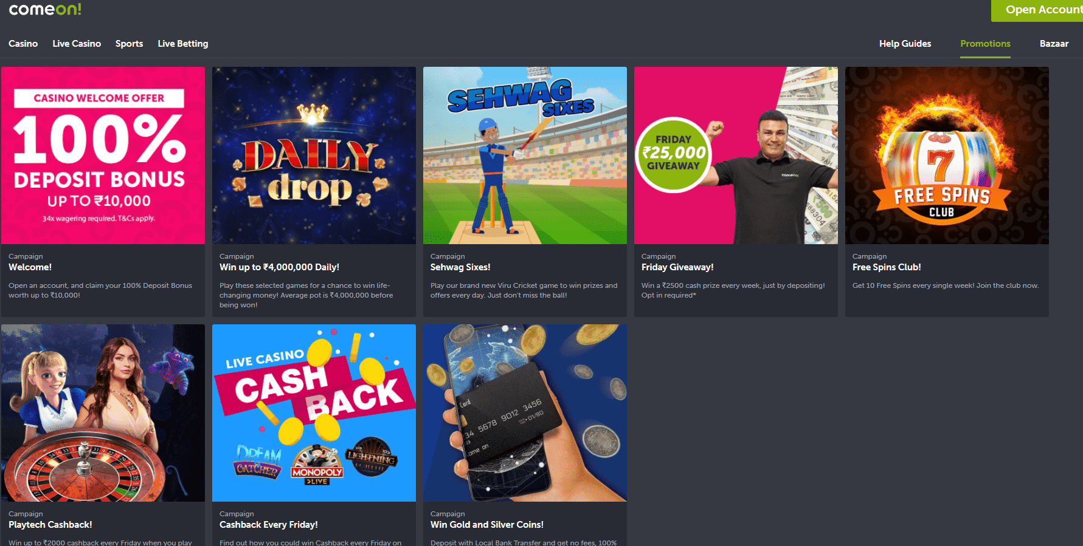Click the Welcome! campaign title
This screenshot has height=546, width=1083.
[30, 267]
